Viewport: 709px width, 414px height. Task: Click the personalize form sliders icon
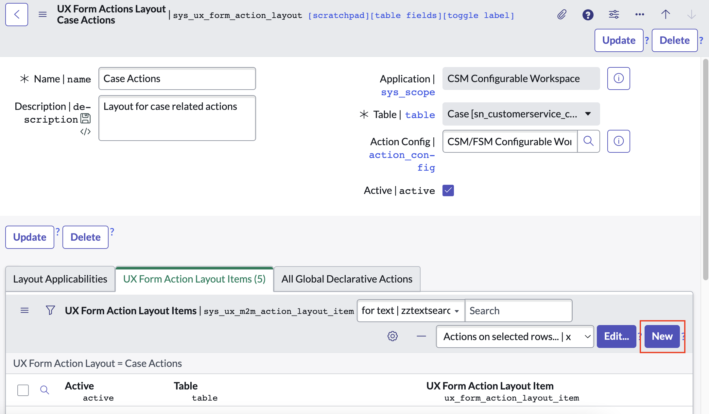click(x=614, y=14)
